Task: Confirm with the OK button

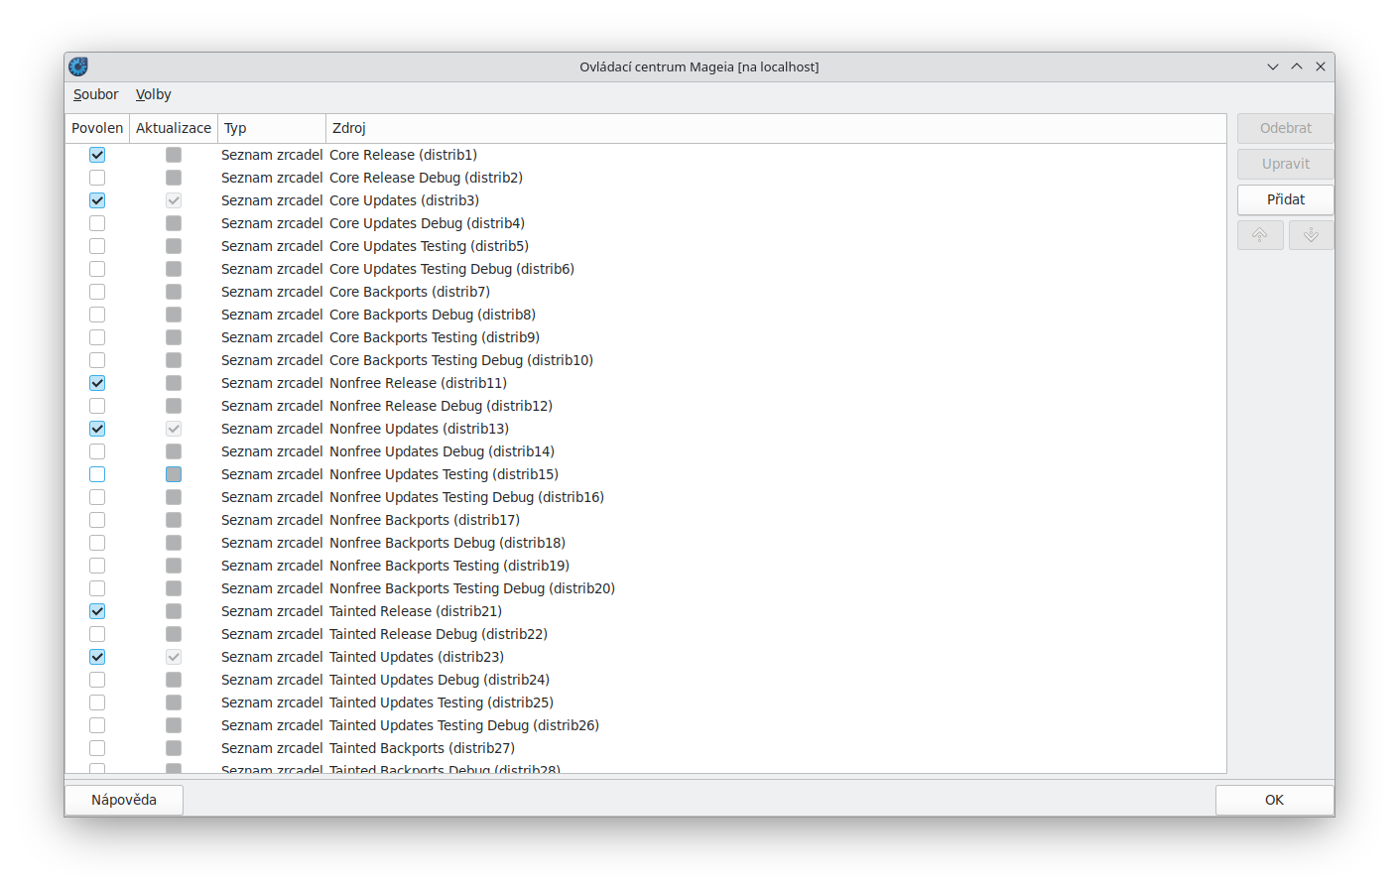Action: click(x=1274, y=800)
